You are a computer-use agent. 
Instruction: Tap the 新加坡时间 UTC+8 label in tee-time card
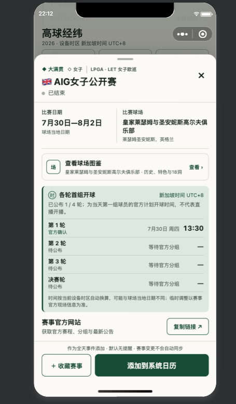(x=182, y=196)
